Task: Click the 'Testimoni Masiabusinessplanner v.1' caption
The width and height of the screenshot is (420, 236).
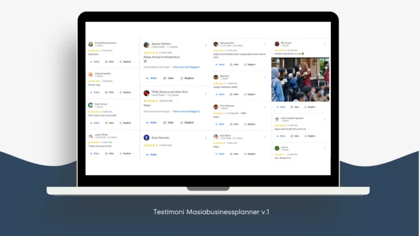Action: 211,212
